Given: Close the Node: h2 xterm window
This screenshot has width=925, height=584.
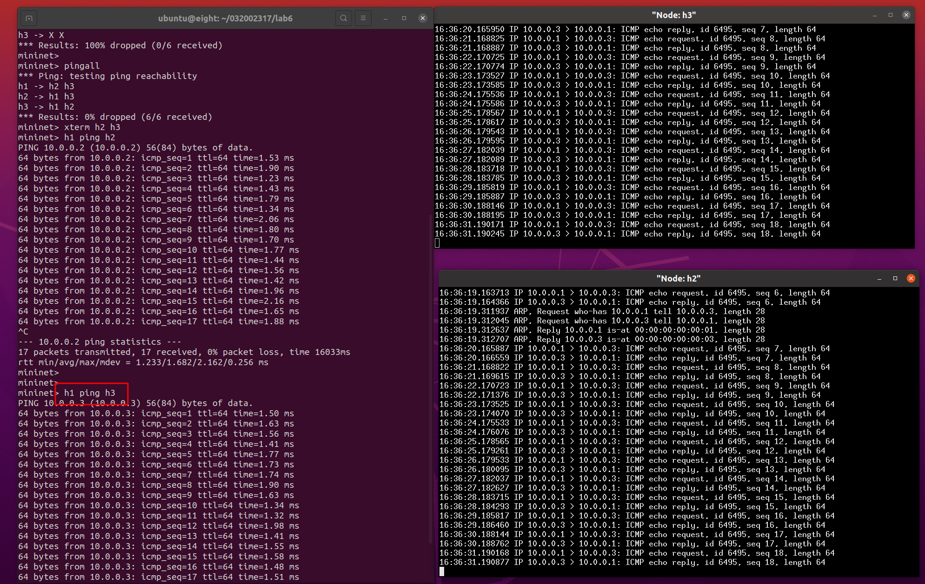Looking at the screenshot, I should (x=911, y=278).
